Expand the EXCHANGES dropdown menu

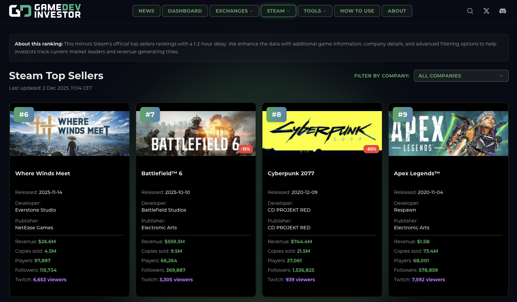point(234,11)
